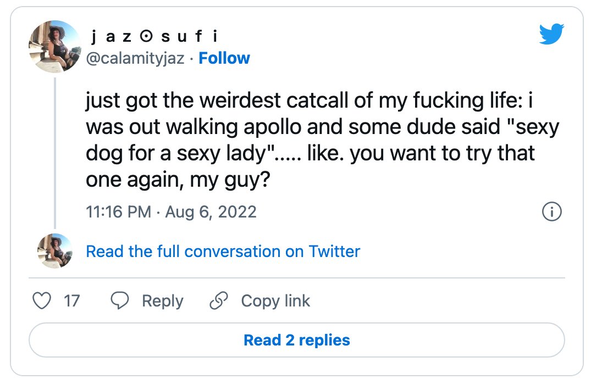Select the Copy link label
The image size is (591, 385).
[275, 301]
